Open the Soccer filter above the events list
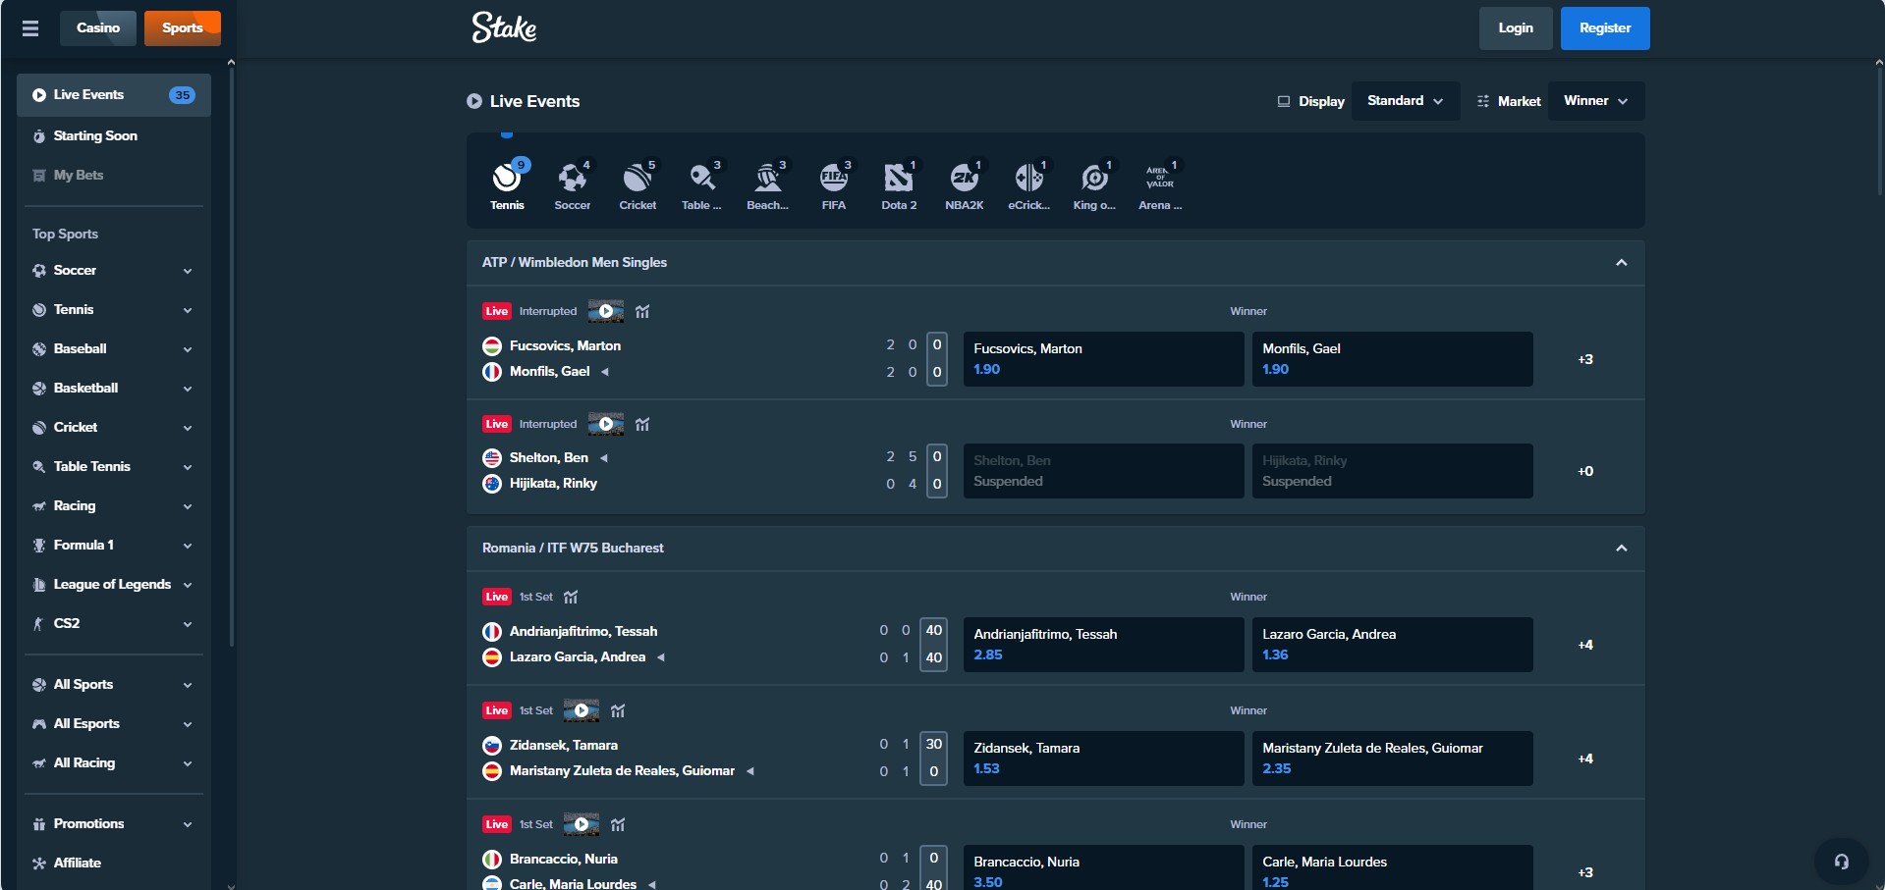1885x890 pixels. click(573, 184)
